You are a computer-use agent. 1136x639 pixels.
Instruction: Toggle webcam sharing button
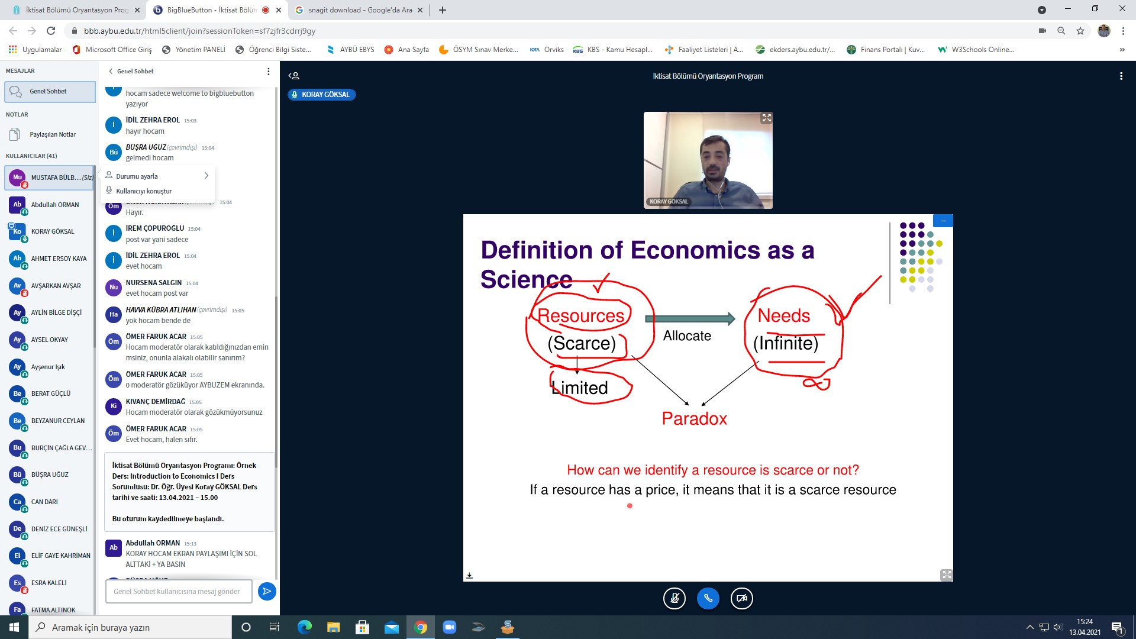click(x=741, y=598)
